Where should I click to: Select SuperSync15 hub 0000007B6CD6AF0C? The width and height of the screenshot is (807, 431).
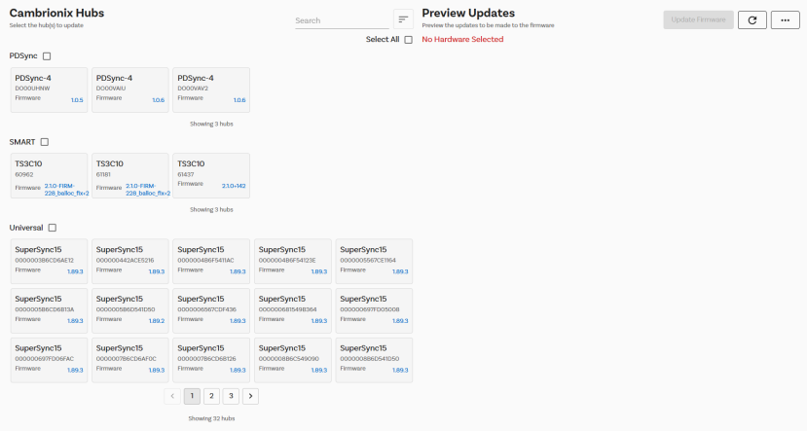tap(130, 360)
